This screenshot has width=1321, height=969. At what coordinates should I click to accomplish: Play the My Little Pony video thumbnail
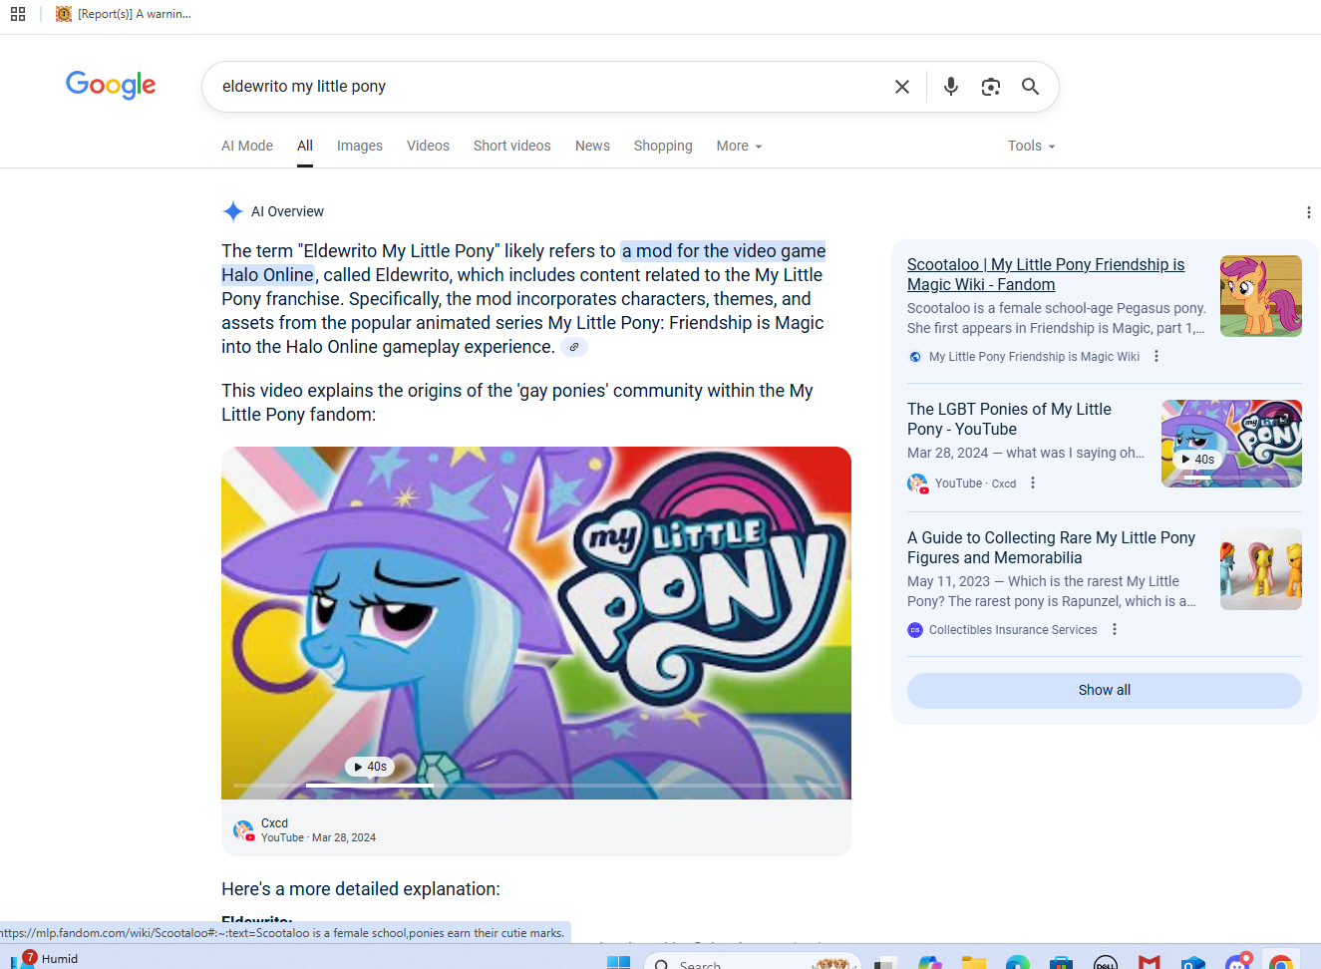536,623
